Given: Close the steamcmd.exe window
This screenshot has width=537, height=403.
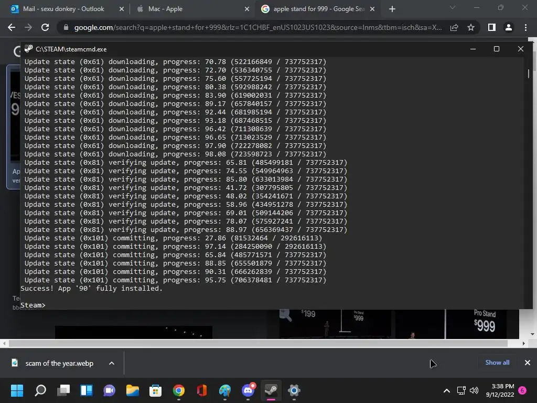Looking at the screenshot, I should point(521,49).
